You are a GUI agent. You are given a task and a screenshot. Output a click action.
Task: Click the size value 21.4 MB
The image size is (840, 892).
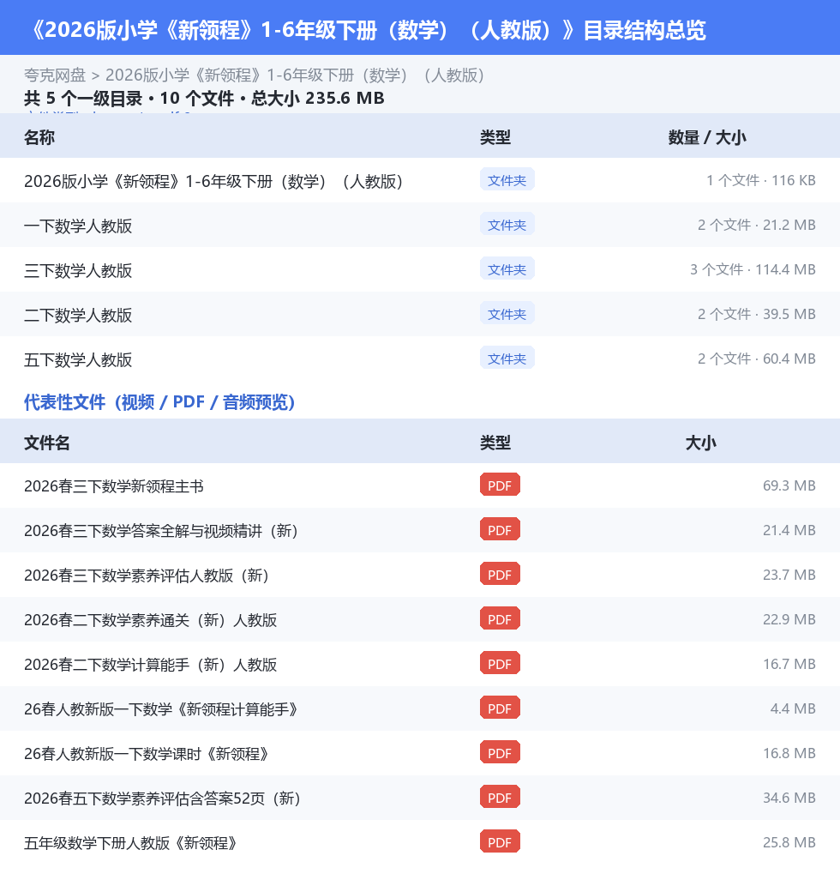pyautogui.click(x=789, y=530)
